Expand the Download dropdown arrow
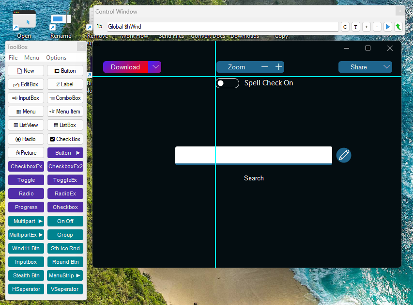Viewport: 413px width, 305px height. (155, 67)
